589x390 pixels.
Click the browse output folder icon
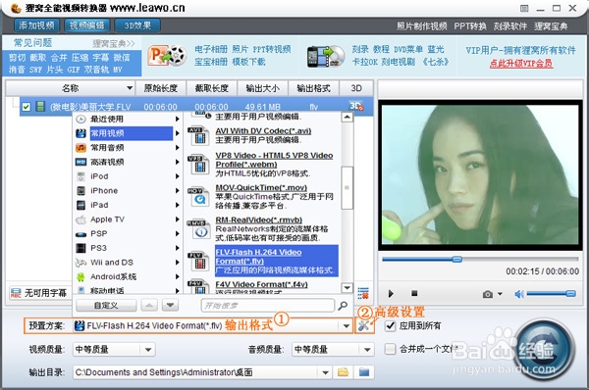[x=343, y=372]
